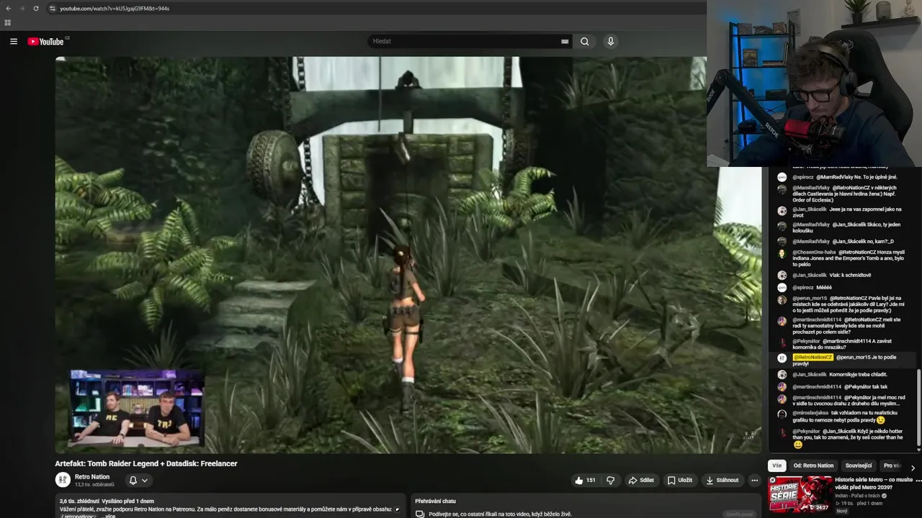Select the Od: Retro Nation chip
The height and width of the screenshot is (518, 922).
[x=813, y=465]
